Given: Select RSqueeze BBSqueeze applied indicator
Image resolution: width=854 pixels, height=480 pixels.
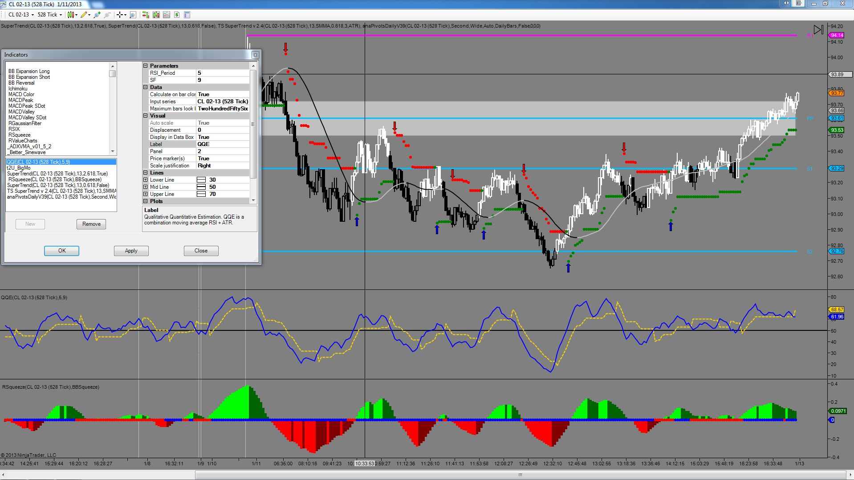Looking at the screenshot, I should (x=61, y=179).
